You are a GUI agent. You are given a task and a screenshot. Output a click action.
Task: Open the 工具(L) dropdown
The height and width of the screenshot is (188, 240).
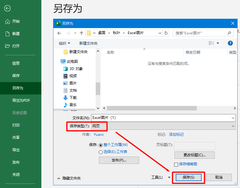click(161, 177)
